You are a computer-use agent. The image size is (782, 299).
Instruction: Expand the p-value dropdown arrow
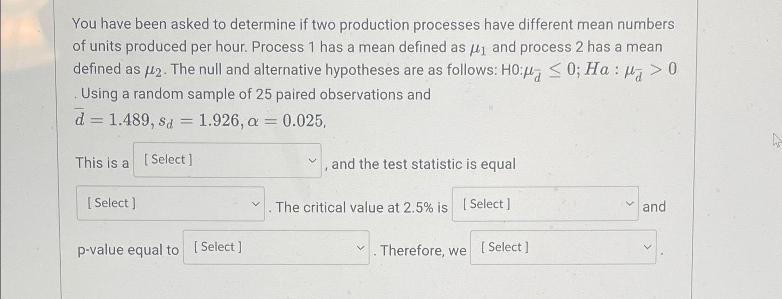pyautogui.click(x=361, y=247)
